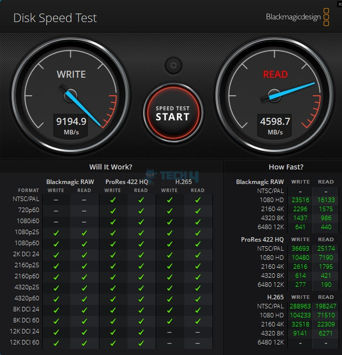Image resolution: width=342 pixels, height=355 pixels.
Task: Click the Will It Work? heading
Action: (x=110, y=167)
